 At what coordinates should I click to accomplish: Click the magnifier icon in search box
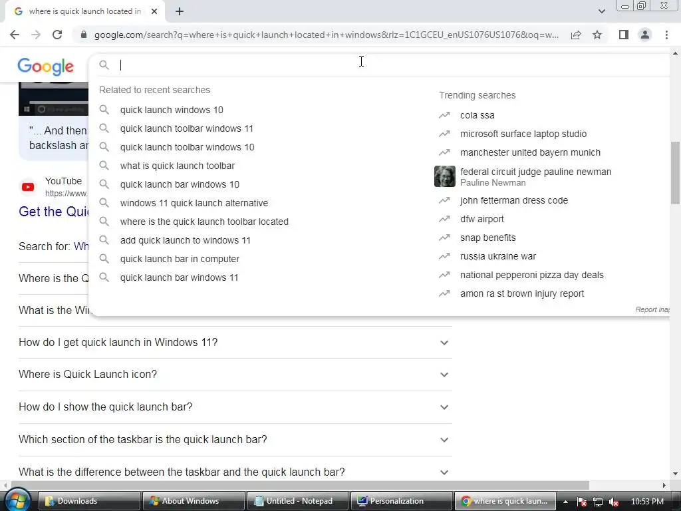[104, 65]
